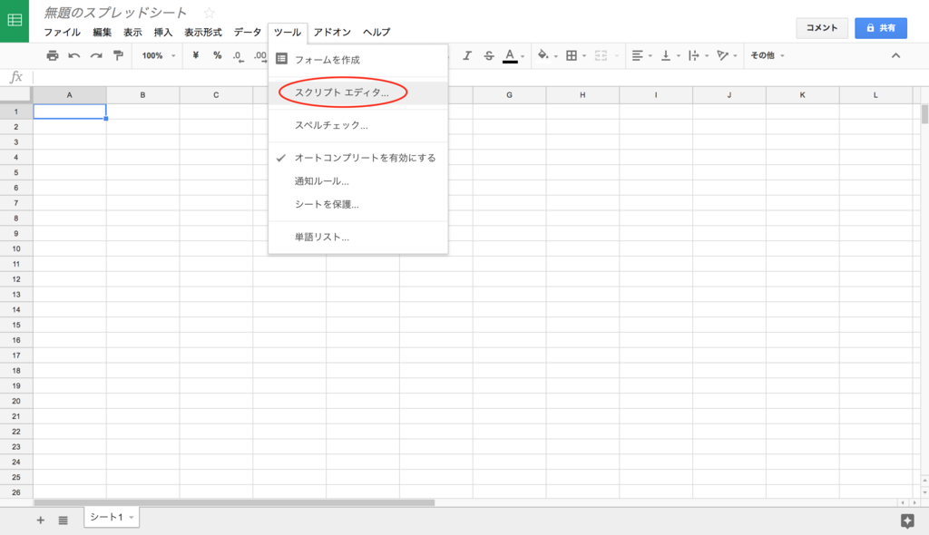Click the undo icon

75,55
